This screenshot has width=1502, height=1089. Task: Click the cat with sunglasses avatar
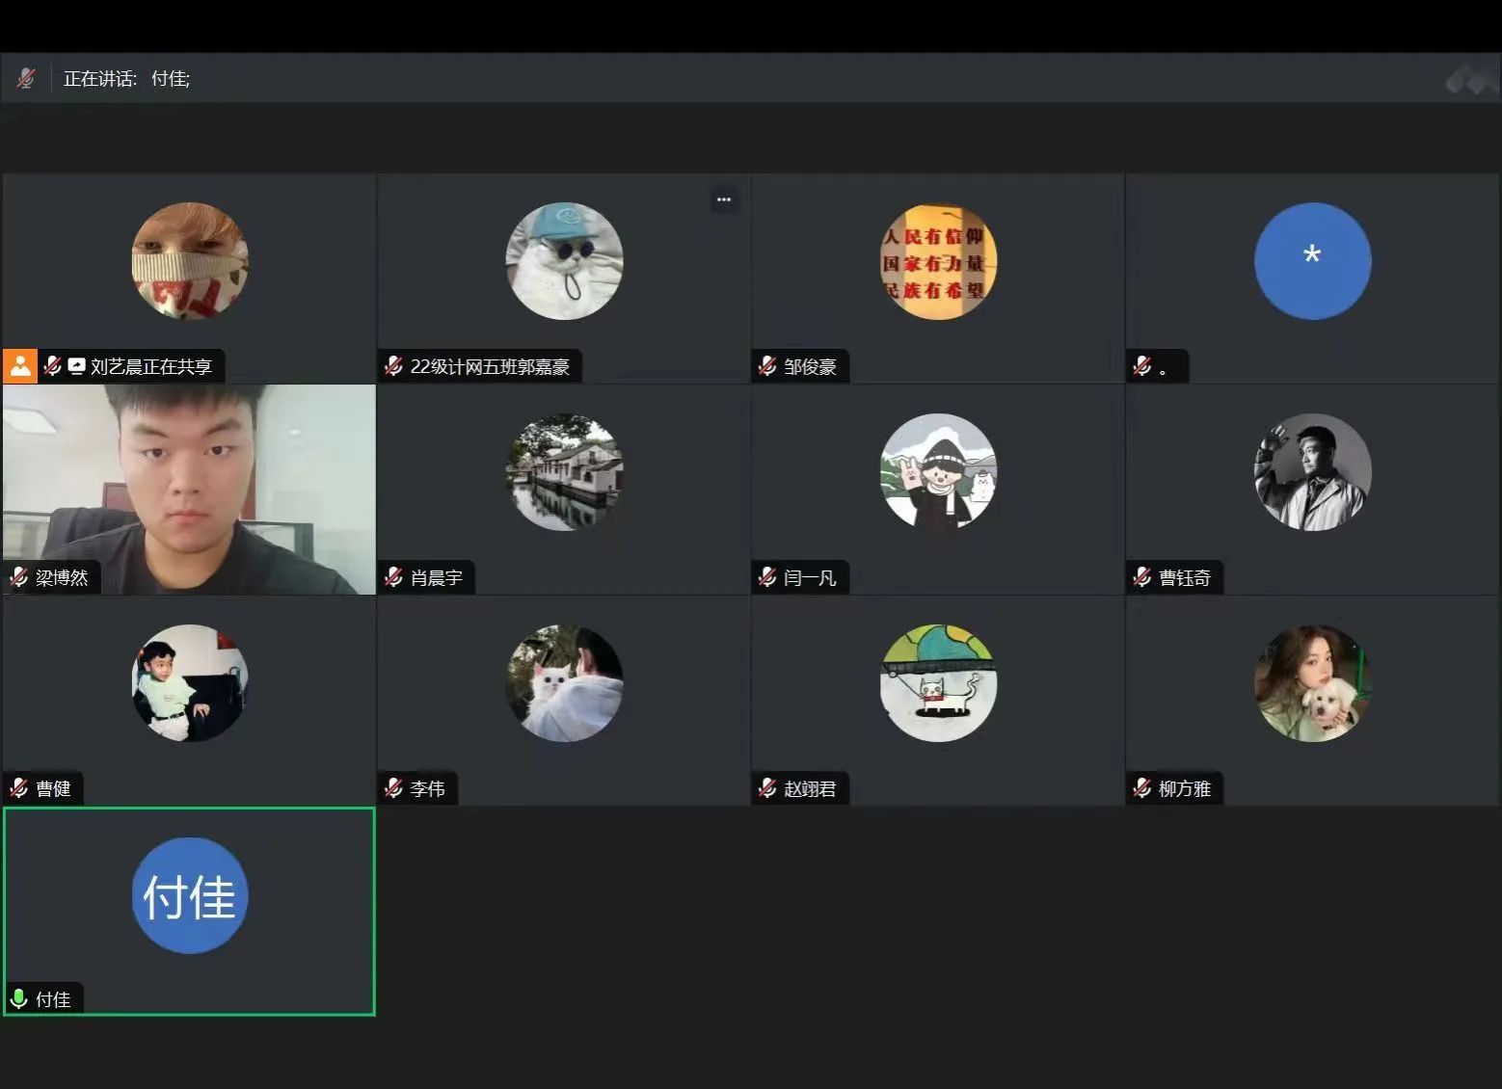[564, 261]
